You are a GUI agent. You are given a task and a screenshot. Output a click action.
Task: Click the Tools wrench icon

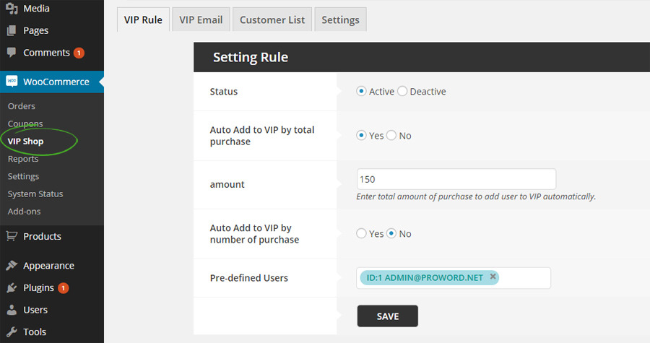coord(12,332)
